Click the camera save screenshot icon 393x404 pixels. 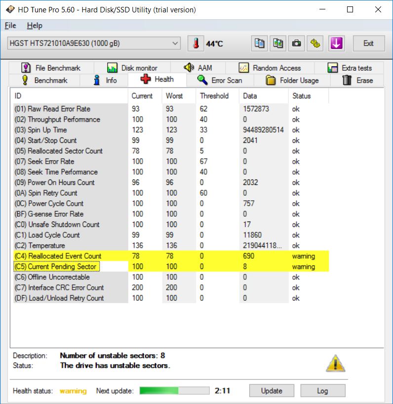click(x=296, y=44)
